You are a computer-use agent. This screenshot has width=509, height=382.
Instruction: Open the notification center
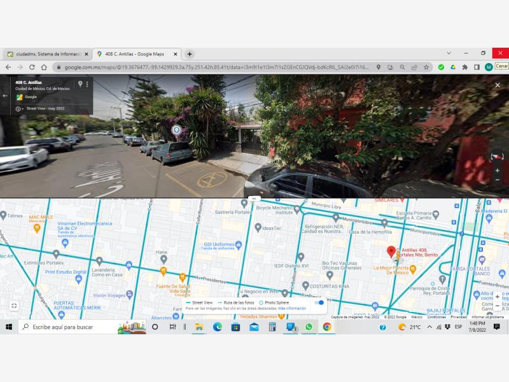click(496, 327)
